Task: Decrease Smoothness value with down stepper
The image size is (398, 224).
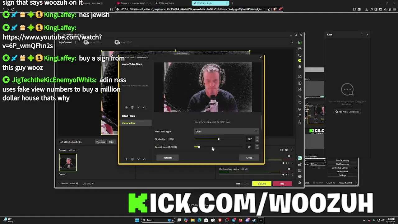Action: point(257,148)
